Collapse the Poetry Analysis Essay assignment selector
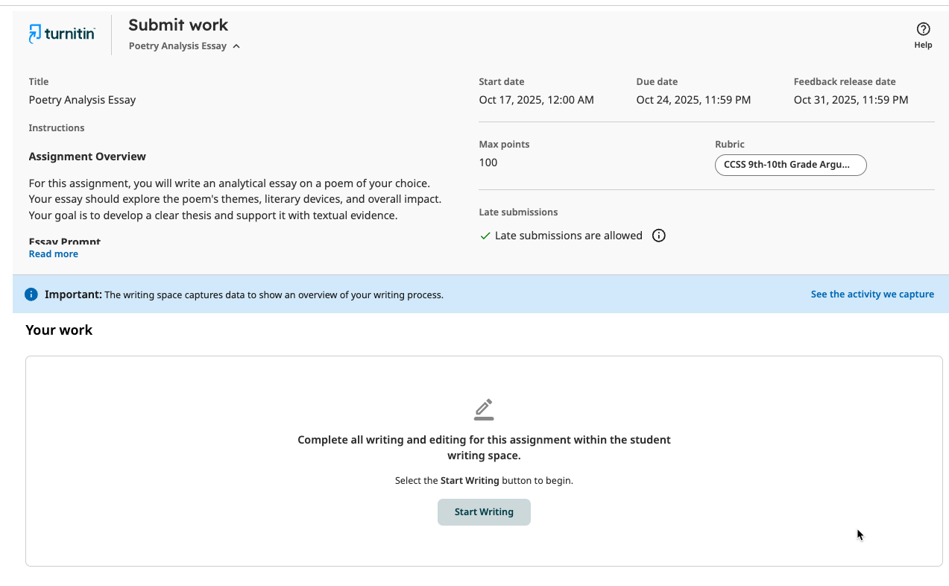The height and width of the screenshot is (586, 949). click(x=236, y=45)
